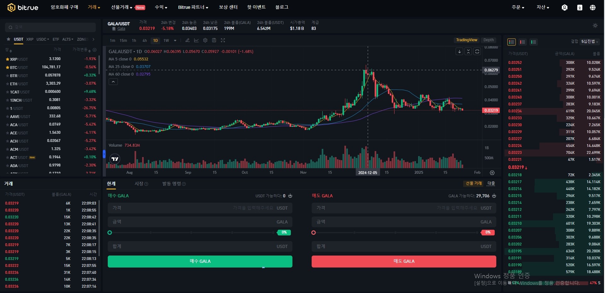Click the 매도 GALA sell button
Screen dimensions: 605x293
pos(404,262)
